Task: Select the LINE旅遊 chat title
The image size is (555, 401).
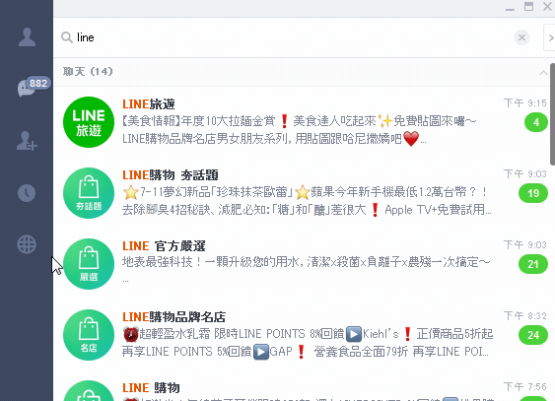Action: point(149,104)
